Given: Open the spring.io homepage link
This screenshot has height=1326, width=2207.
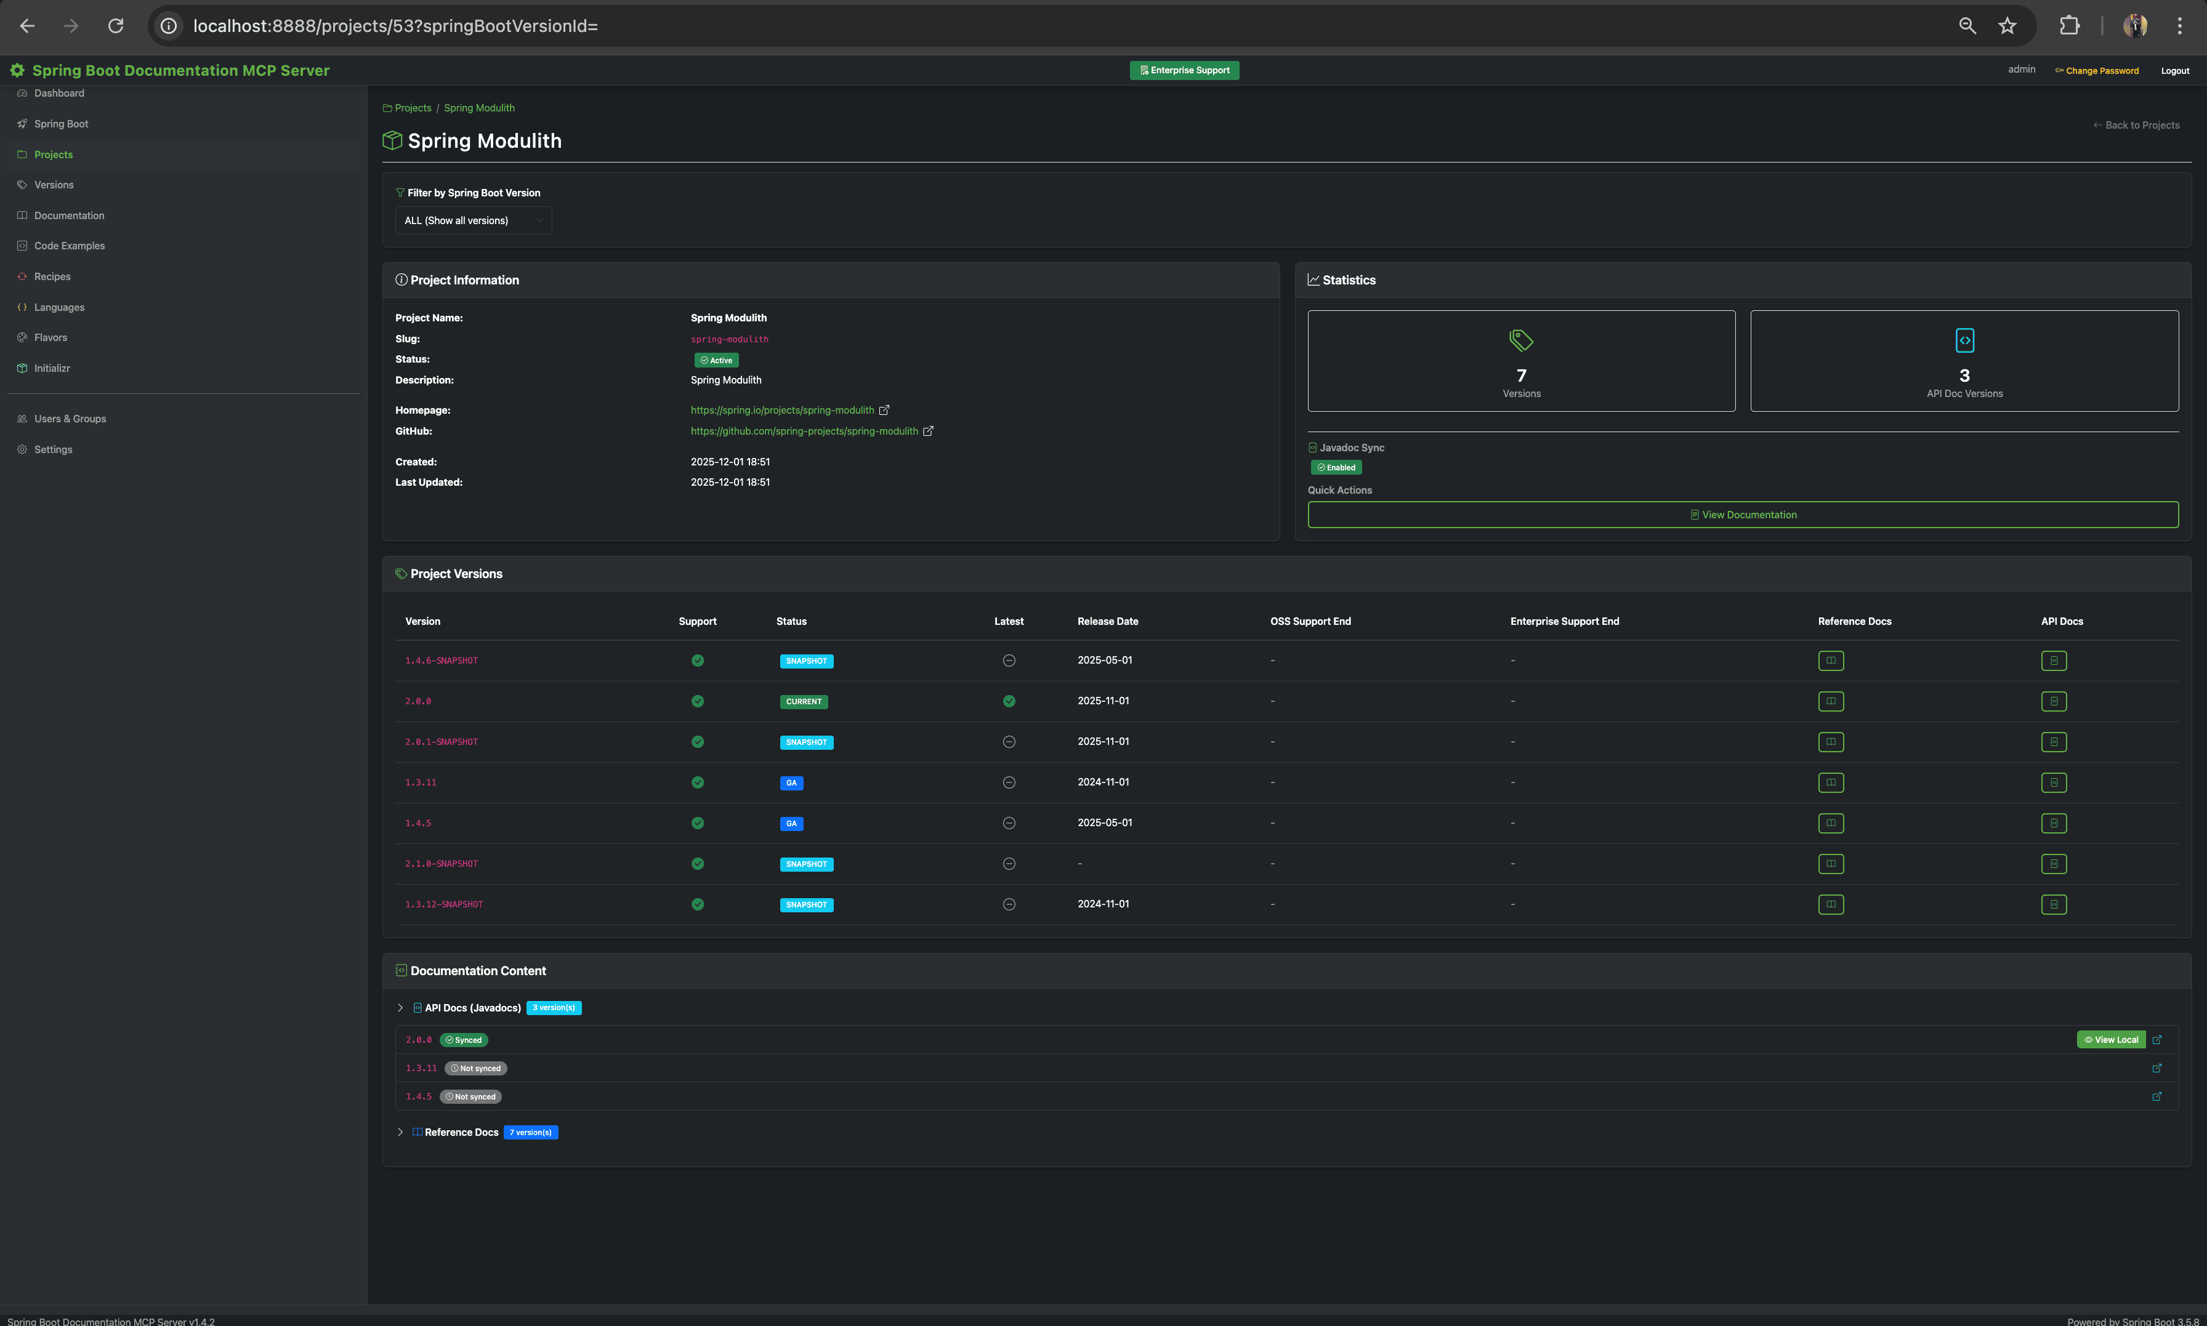Looking at the screenshot, I should 782,410.
